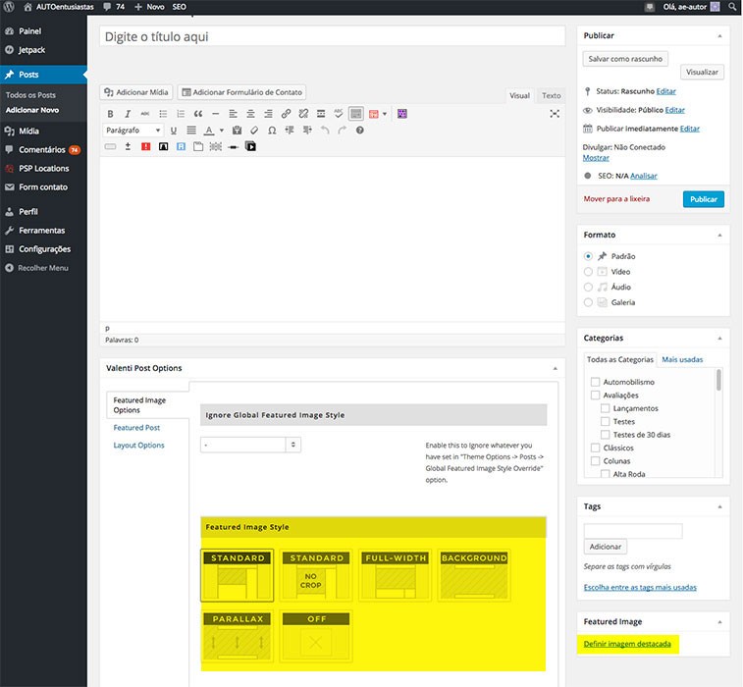Apply italic formatting in editor toolbar
The image size is (743, 687).
128,114
